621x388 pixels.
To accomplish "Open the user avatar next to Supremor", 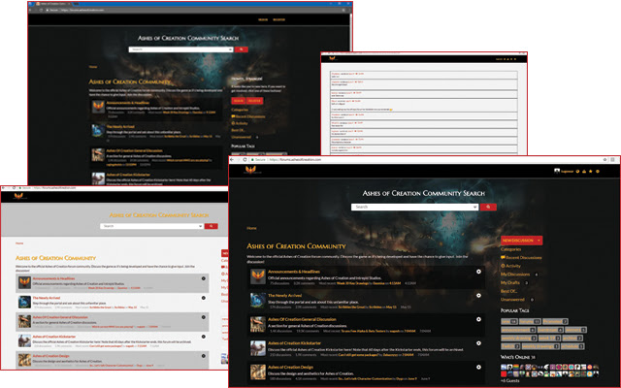I will click(x=557, y=171).
